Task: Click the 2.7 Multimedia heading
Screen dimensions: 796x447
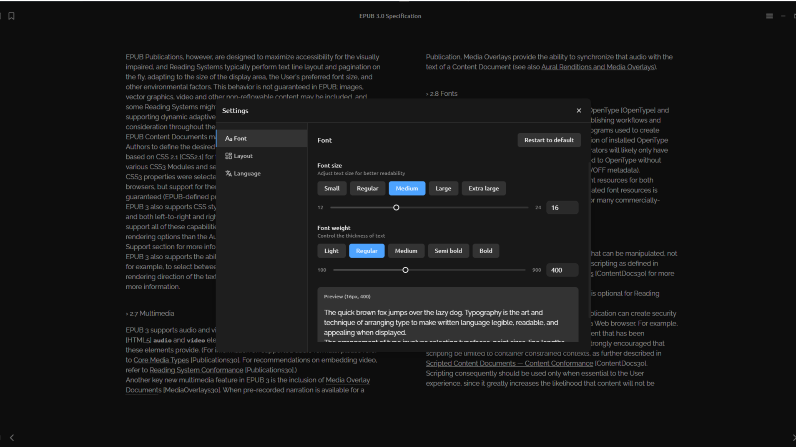Action: coord(150,313)
